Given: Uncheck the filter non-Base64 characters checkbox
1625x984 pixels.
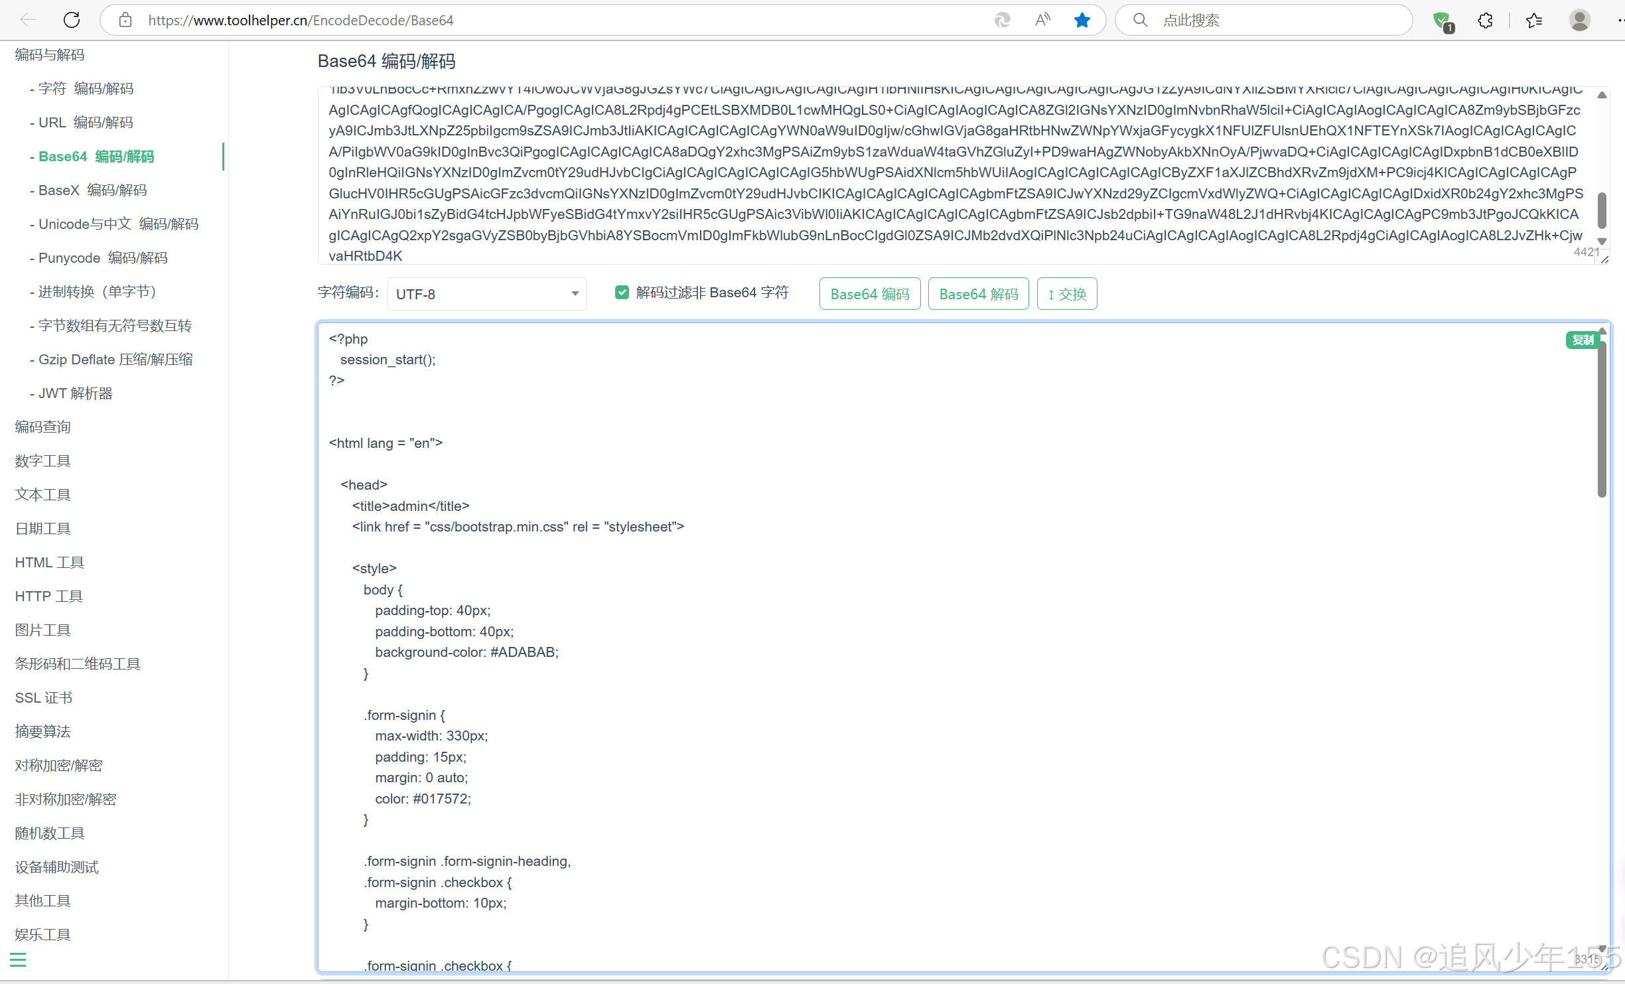Looking at the screenshot, I should coord(622,293).
